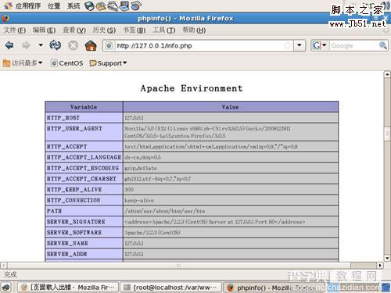391x293 pixels.
Task: Select the HTTP_ACCEPT_ENCODING variable cell
Action: point(84,168)
